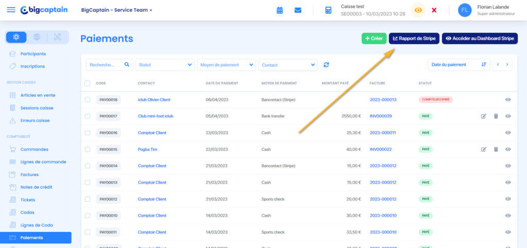The width and height of the screenshot is (527, 248).
Task: View payment PAY00017 details
Action: [508, 116]
